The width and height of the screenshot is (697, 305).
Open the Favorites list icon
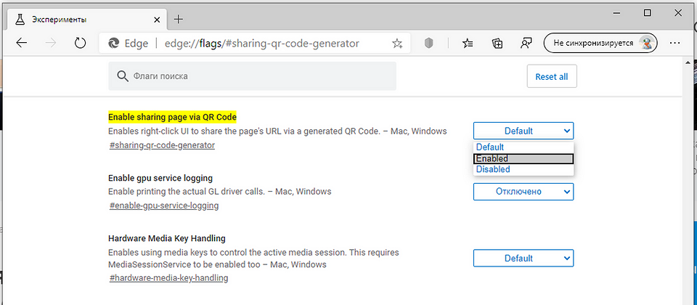coord(468,43)
